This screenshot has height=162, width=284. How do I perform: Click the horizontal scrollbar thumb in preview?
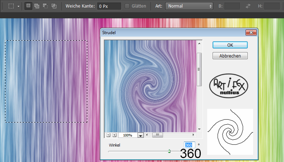[x=158, y=135]
